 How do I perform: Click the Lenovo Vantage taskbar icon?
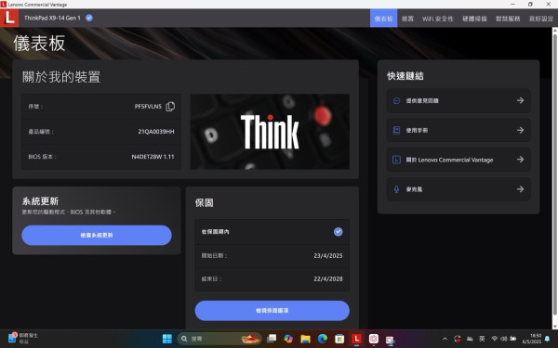click(x=356, y=339)
